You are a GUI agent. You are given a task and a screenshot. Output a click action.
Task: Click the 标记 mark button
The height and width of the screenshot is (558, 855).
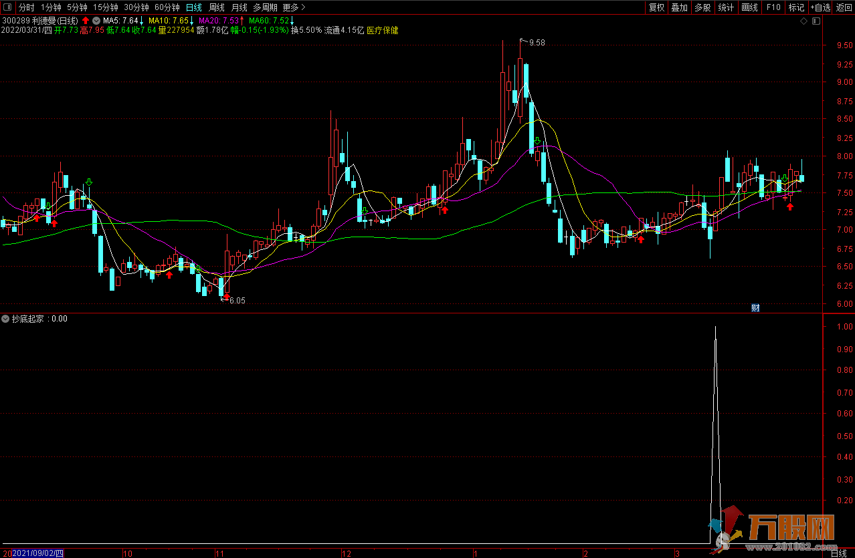click(796, 7)
